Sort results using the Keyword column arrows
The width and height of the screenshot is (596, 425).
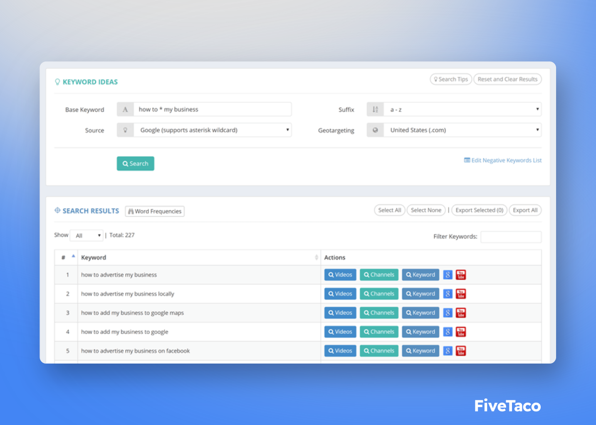pyautogui.click(x=317, y=257)
